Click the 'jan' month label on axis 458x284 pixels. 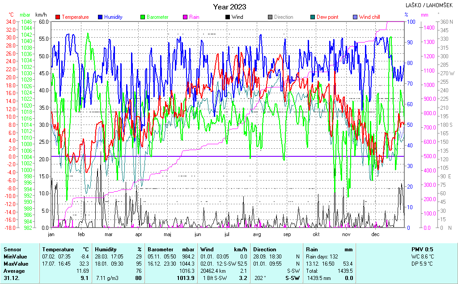pos(51,234)
